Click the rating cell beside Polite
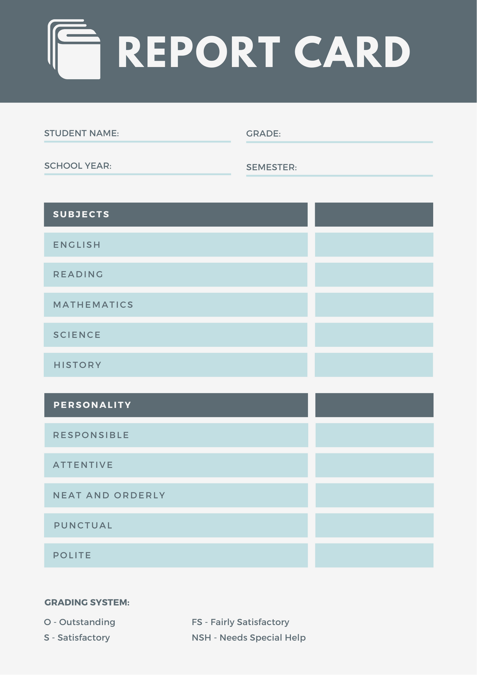The width and height of the screenshot is (477, 675). [x=375, y=555]
